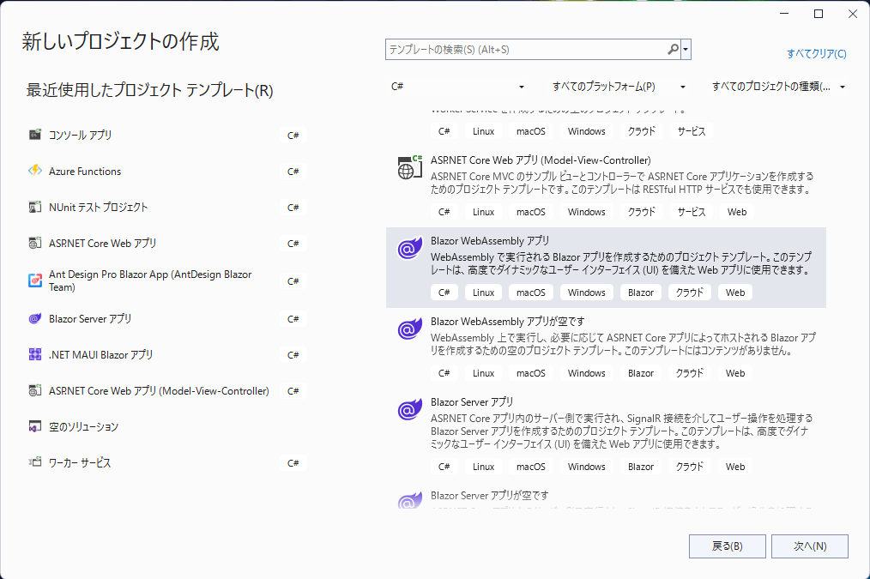
Task: Select the Blazor WebAssembly アプリ result title
Action: (490, 241)
